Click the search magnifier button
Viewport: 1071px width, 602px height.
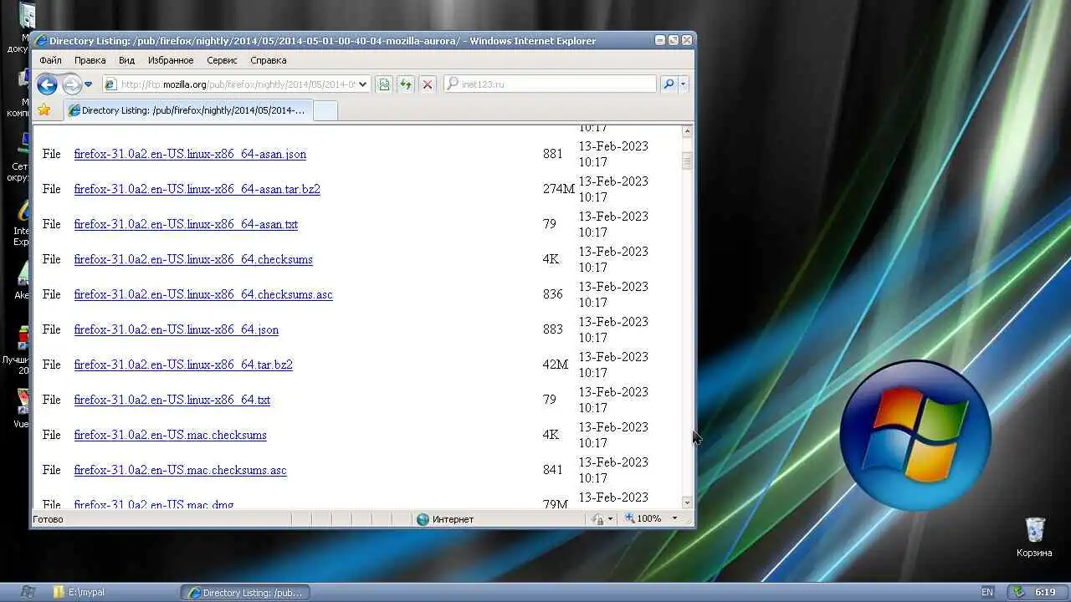(668, 84)
